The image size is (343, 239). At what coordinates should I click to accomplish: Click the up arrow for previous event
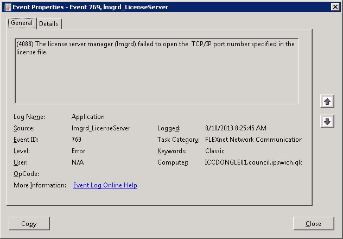click(x=327, y=102)
